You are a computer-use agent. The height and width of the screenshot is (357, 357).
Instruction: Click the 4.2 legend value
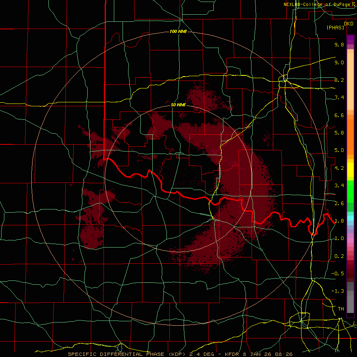(x=339, y=168)
